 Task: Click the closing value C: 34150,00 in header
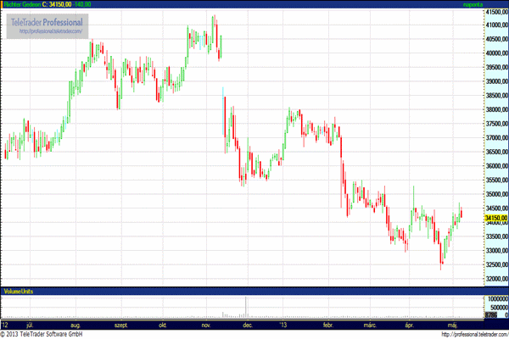tap(65, 4)
